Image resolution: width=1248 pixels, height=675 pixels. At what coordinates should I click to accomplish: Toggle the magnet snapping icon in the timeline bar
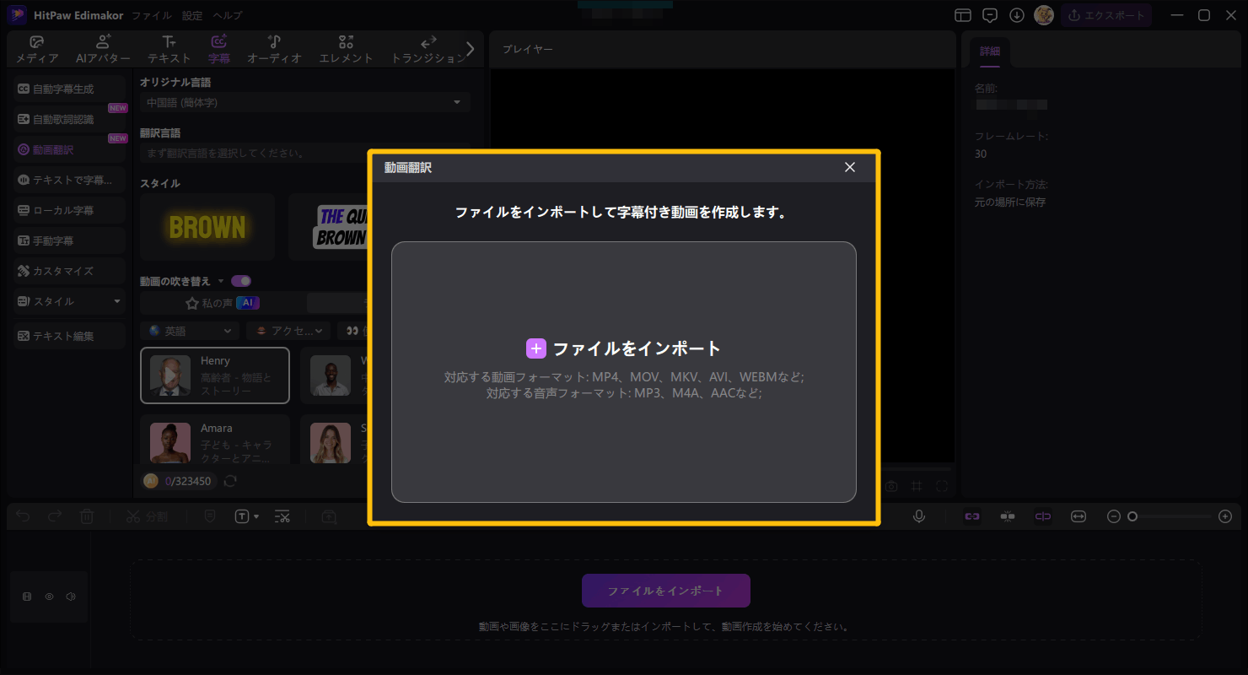click(1007, 516)
